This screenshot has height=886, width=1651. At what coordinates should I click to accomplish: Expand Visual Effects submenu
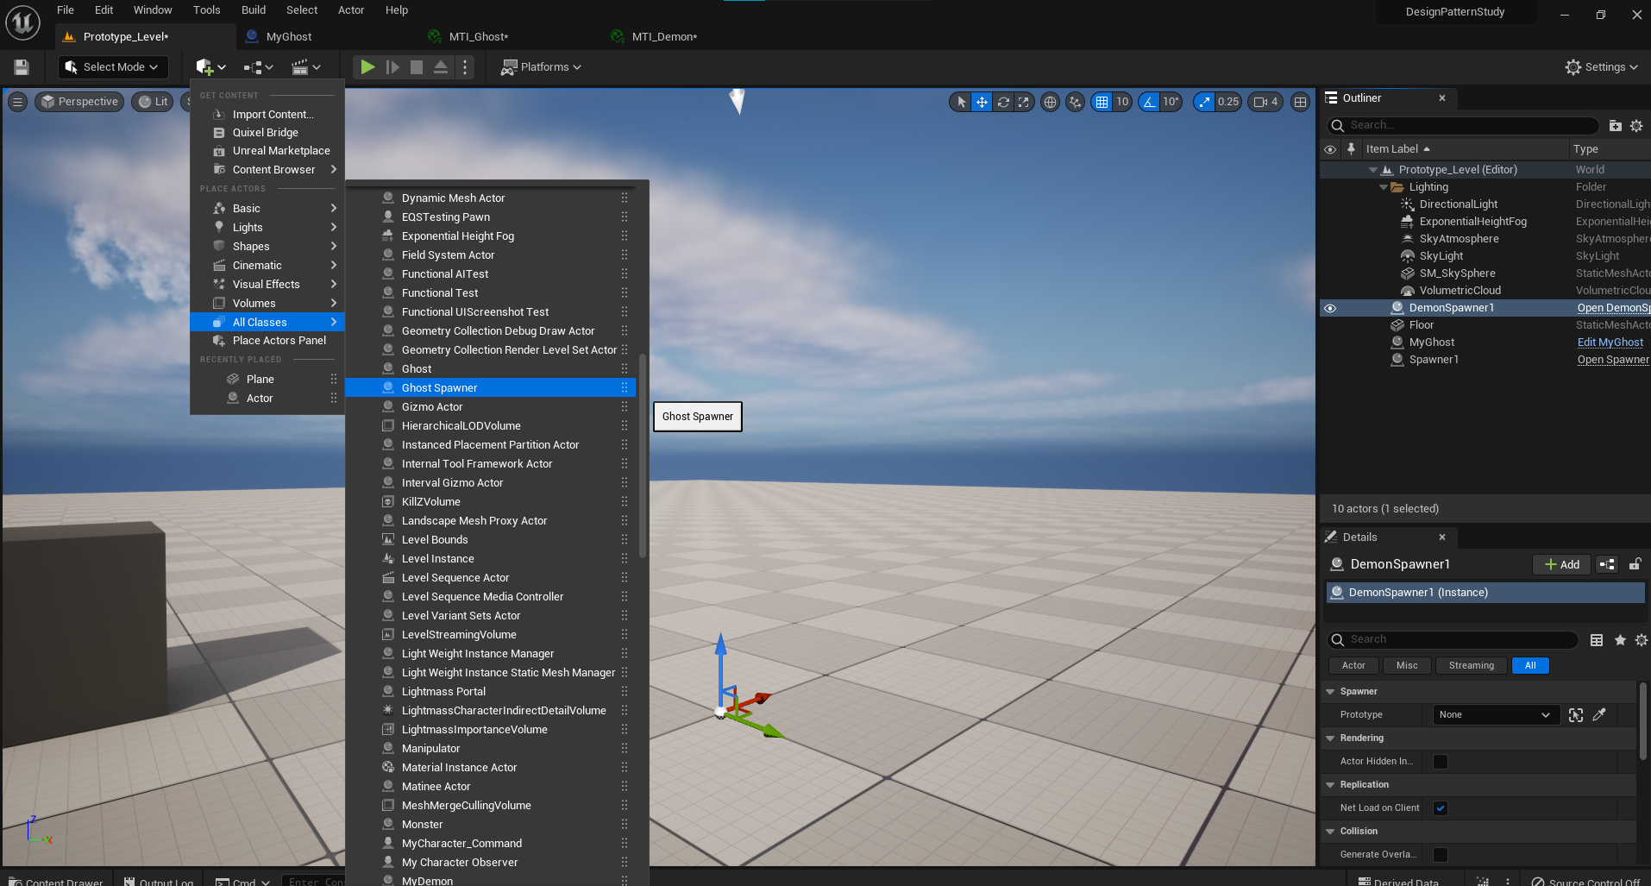click(x=267, y=285)
